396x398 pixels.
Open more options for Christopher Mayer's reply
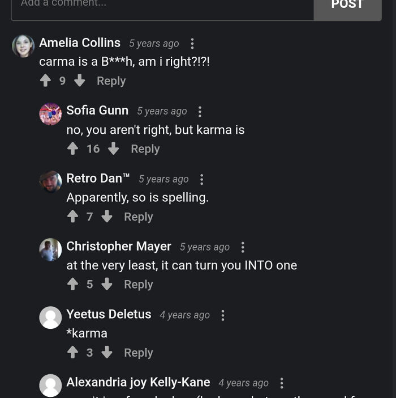click(243, 247)
